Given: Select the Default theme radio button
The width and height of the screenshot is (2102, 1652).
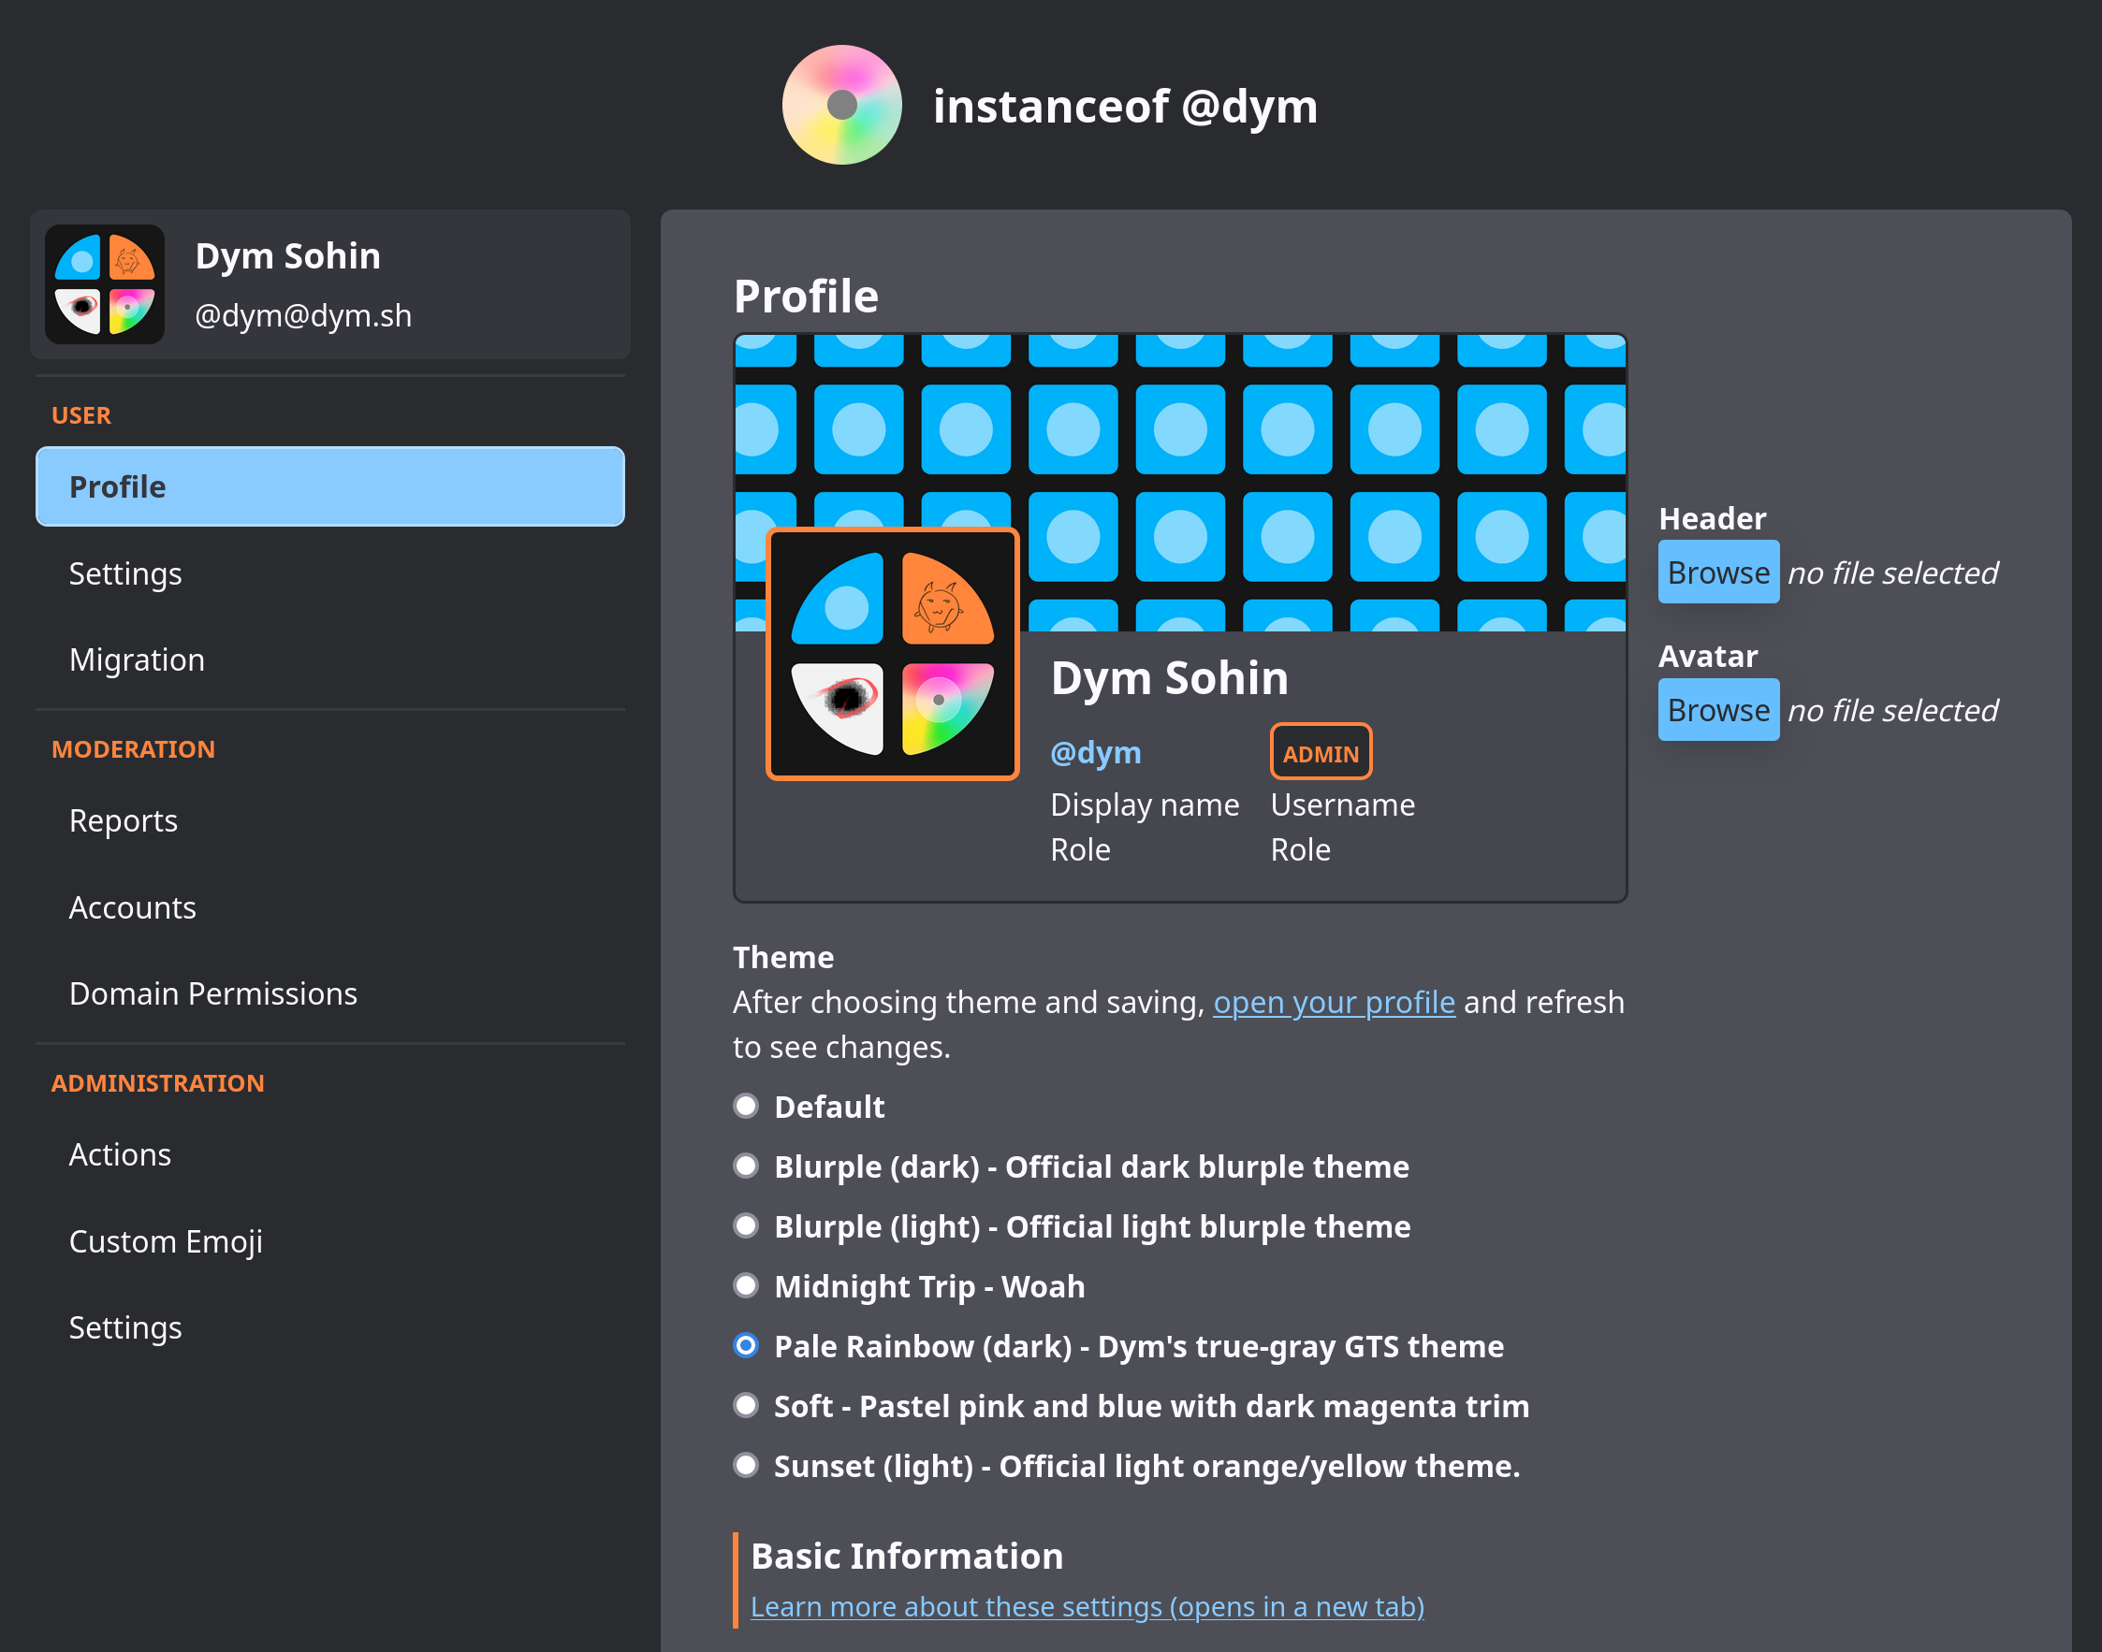Looking at the screenshot, I should click(x=745, y=1106).
